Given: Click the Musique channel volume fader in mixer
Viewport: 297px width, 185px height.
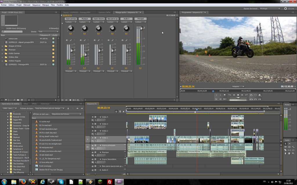Looking at the screenshot, I should click(x=86, y=54).
